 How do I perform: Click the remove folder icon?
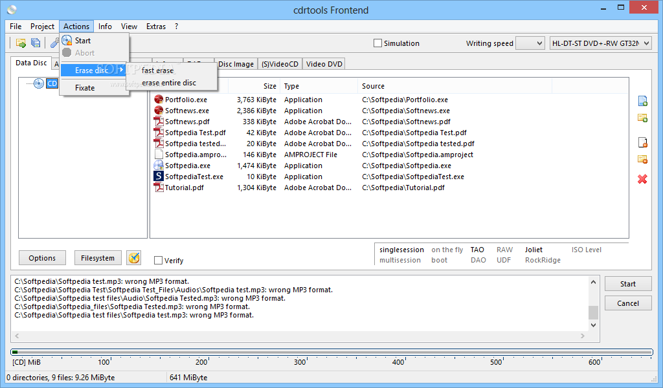click(x=642, y=159)
